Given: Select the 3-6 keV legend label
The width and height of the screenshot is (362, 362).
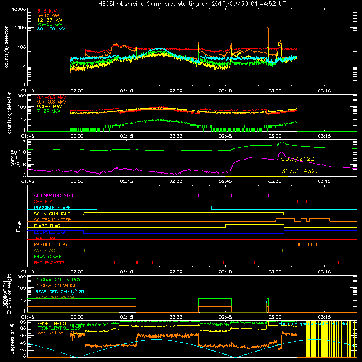Looking at the screenshot, I should coord(47,11).
